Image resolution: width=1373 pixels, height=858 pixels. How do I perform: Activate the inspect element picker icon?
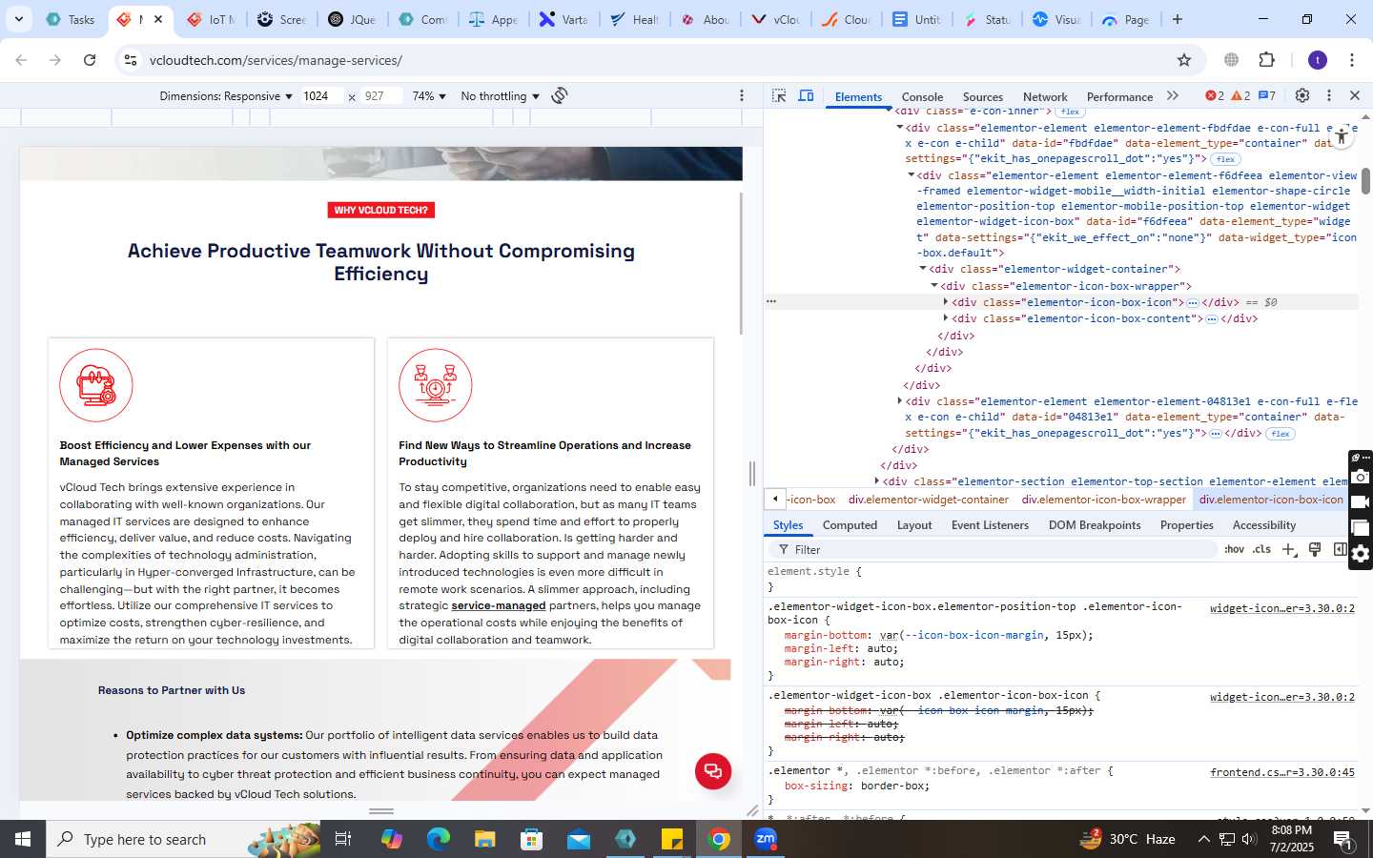click(x=779, y=96)
